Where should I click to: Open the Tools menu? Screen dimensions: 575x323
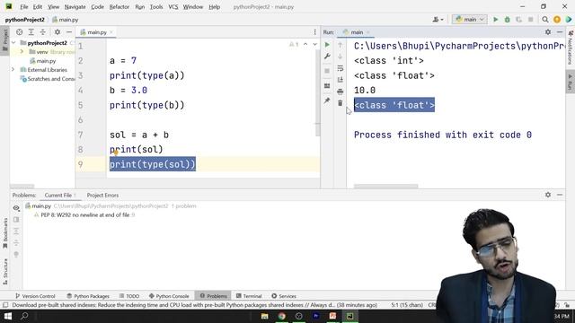(156, 7)
